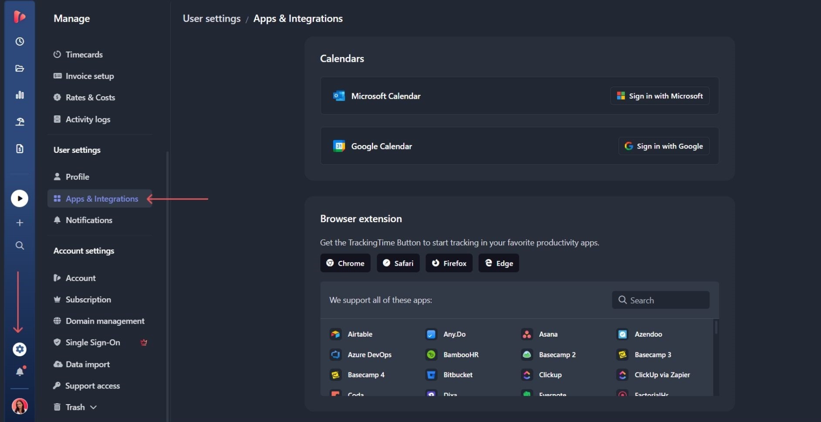
Task: Click the Airtable app icon
Action: 335,334
